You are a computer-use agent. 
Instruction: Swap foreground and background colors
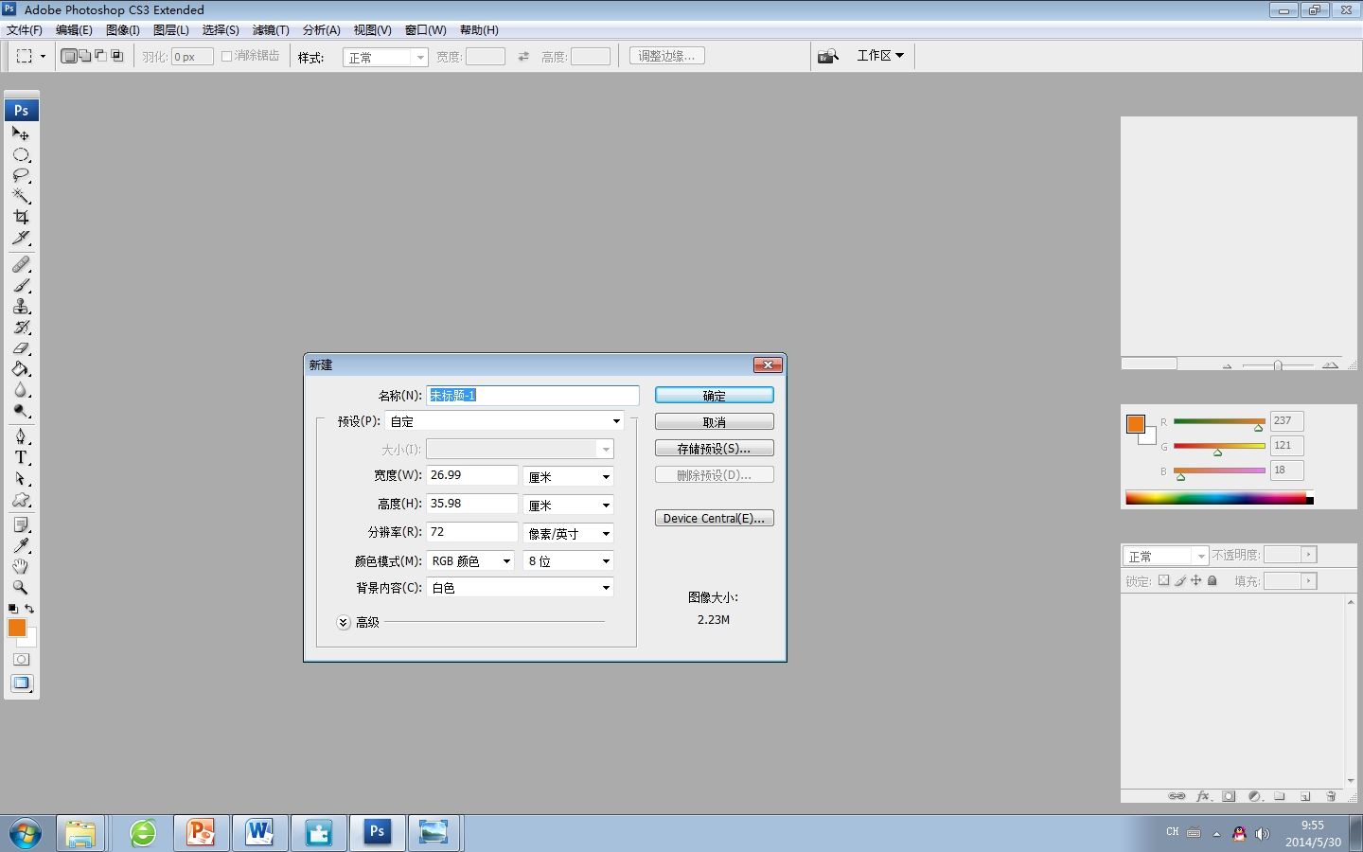[29, 609]
